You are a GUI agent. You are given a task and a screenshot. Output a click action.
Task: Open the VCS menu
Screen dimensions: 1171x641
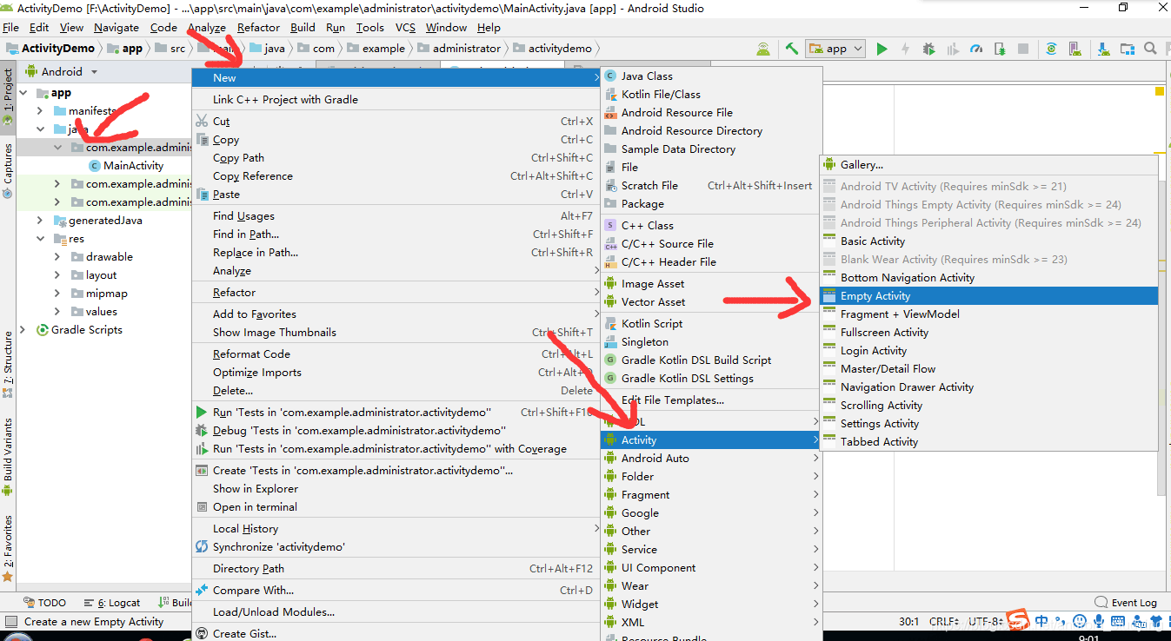pos(405,28)
